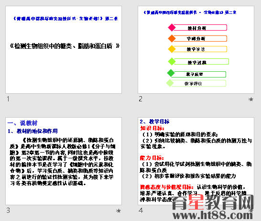The height and width of the screenshot is (221, 261).
Task: Click the main title text on slide 1
Action: click(65, 46)
